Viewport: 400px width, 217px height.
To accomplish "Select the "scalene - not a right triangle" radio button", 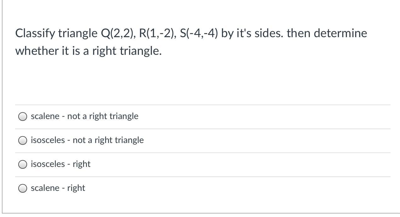I will point(23,117).
